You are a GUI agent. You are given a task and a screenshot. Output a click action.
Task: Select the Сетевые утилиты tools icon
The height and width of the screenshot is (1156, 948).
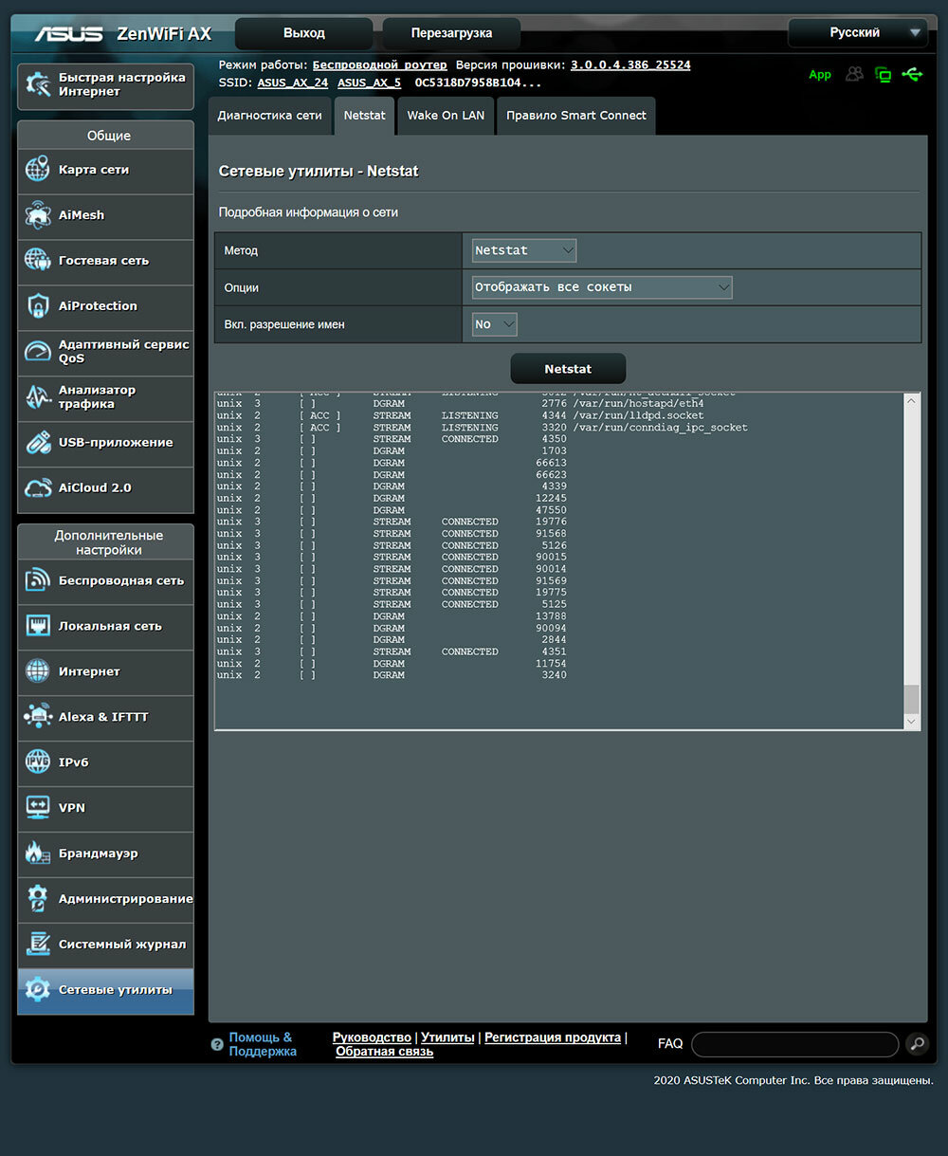(38, 990)
